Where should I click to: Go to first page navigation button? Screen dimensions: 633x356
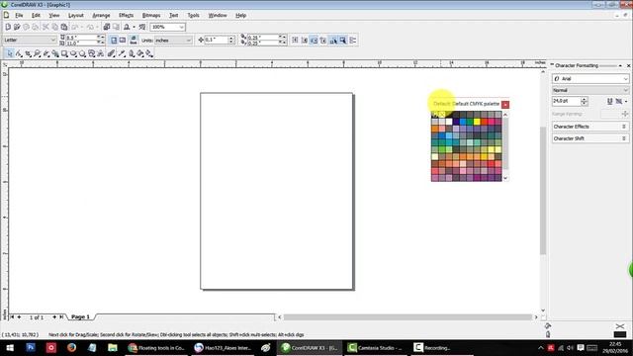tap(12, 317)
